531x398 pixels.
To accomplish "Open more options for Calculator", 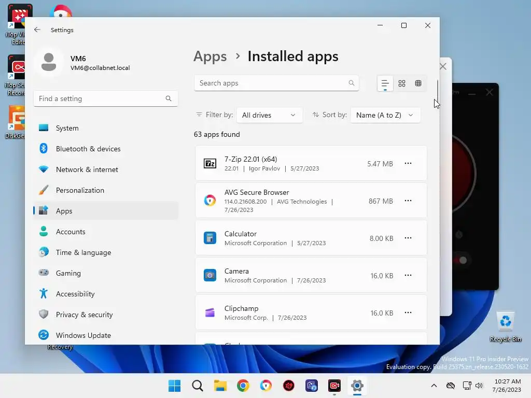I will pyautogui.click(x=408, y=238).
